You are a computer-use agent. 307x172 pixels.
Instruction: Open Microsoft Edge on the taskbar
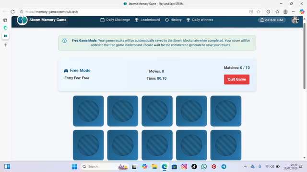tap(165, 167)
